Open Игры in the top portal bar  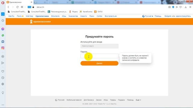[64, 16]
